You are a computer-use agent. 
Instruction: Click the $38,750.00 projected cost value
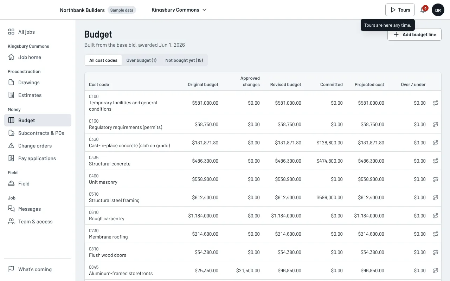point(372,124)
